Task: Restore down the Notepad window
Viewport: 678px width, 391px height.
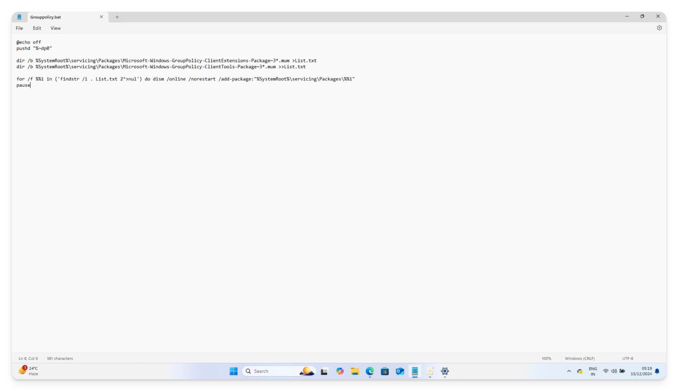Action: (x=642, y=16)
